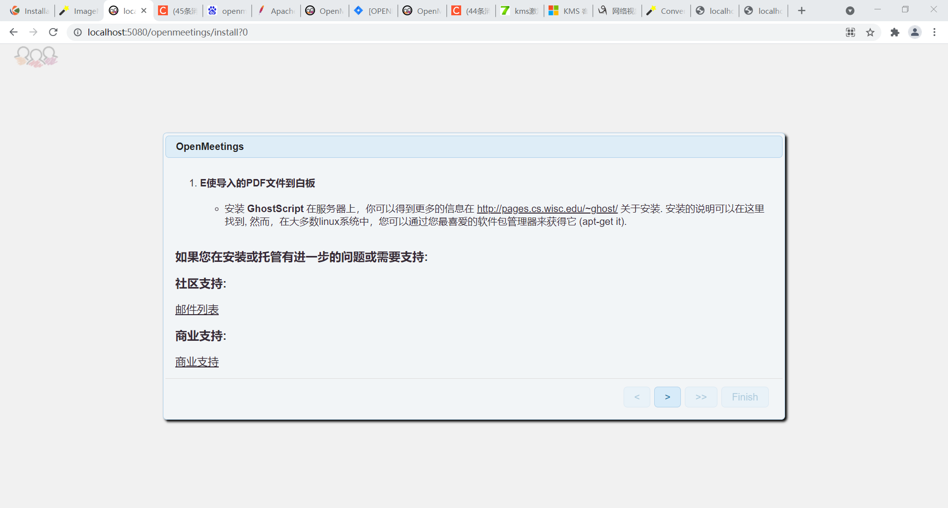Restore down the browser window
Image resolution: width=948 pixels, height=508 pixels.
(905, 9)
